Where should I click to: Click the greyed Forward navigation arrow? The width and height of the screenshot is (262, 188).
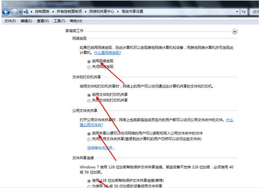(14, 12)
